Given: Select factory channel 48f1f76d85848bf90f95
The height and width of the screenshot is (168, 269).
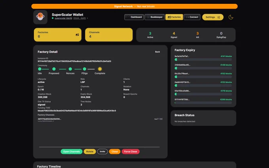Looking at the screenshot, I should (x=49, y=119).
